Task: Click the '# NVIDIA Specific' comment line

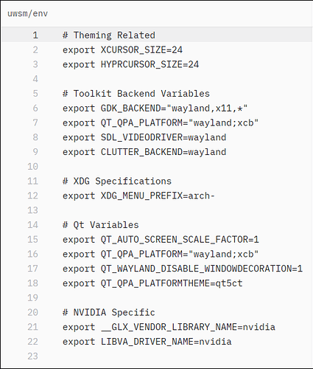Action: tap(109, 312)
